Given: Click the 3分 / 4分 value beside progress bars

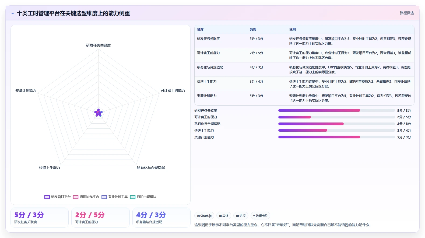Looking at the screenshot, I should 404,130.
